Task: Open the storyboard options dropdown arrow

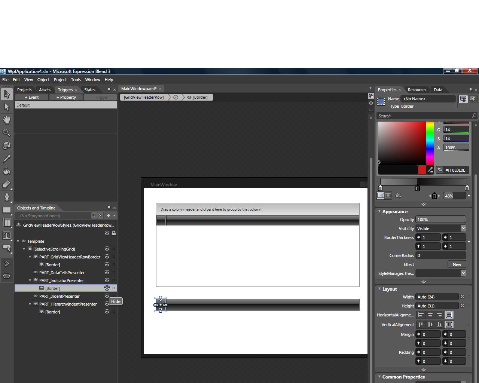Action: (115, 216)
